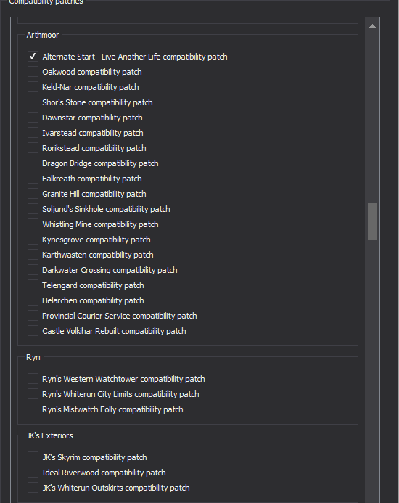This screenshot has height=503, width=399.
Task: Check the Dawnstar compatibility patch box
Action: tap(33, 118)
